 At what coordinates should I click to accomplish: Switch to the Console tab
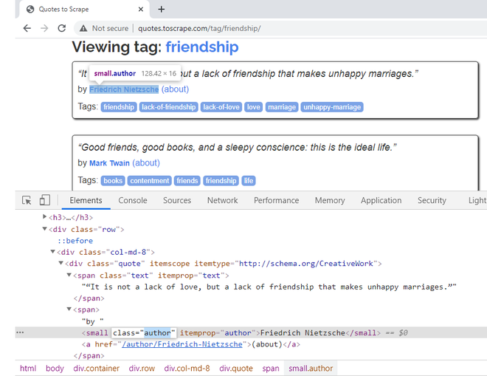133,200
